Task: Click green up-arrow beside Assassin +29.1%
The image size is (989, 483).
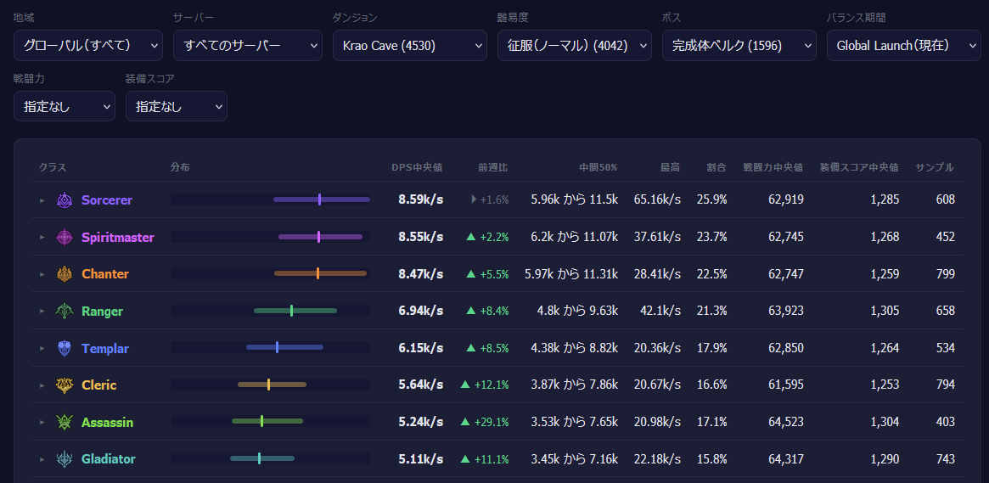Action: pos(465,422)
